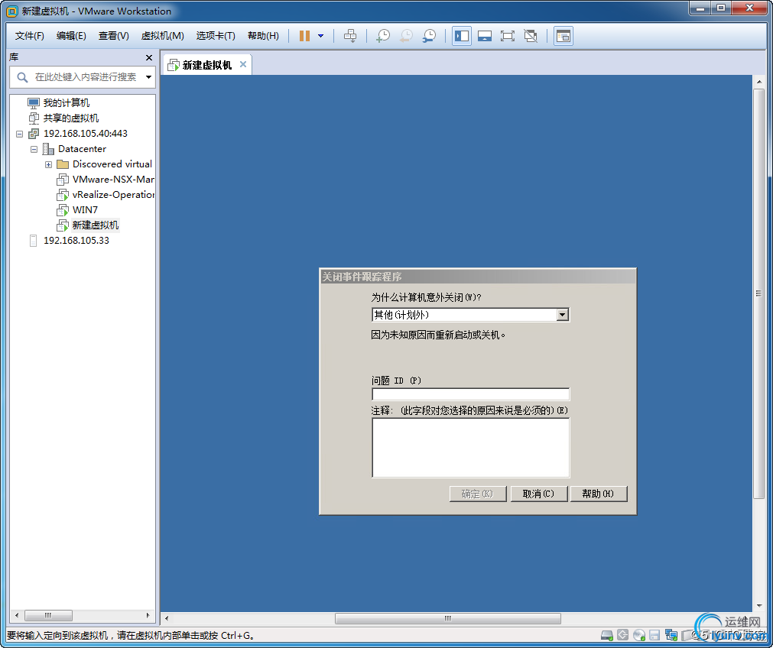Click the grey diamond device status bar icon
This screenshot has width=773, height=648.
(623, 635)
